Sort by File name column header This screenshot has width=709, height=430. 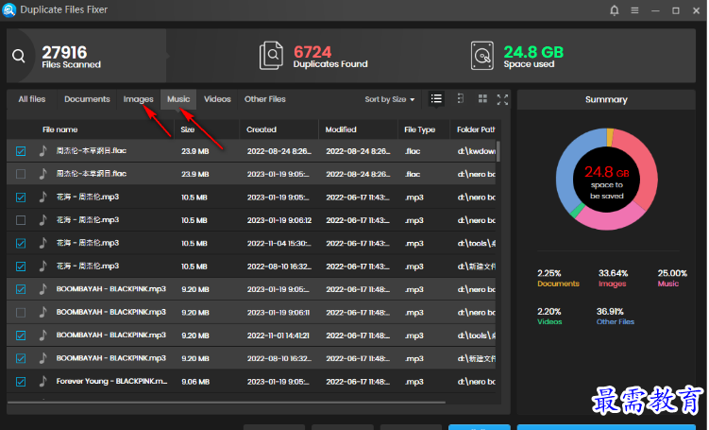60,129
